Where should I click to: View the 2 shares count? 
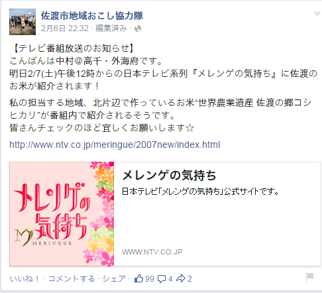189,279
